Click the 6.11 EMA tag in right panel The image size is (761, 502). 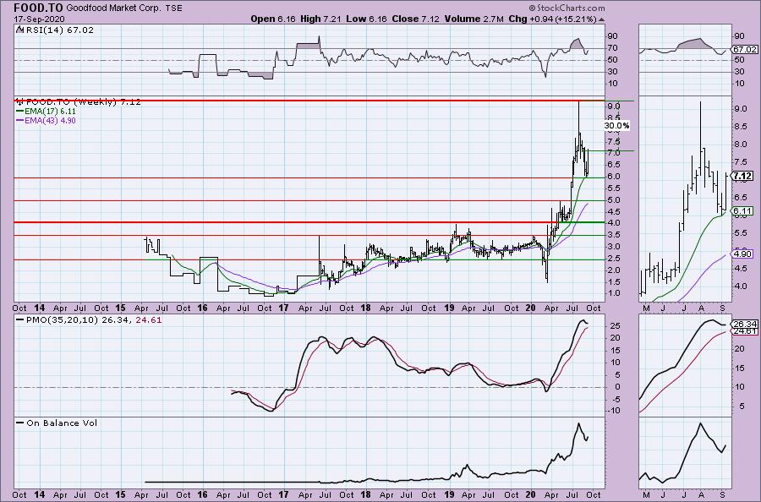click(743, 210)
